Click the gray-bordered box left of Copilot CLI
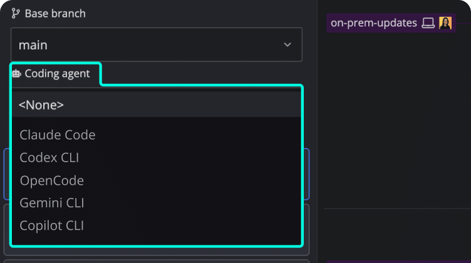 click(x=7, y=225)
